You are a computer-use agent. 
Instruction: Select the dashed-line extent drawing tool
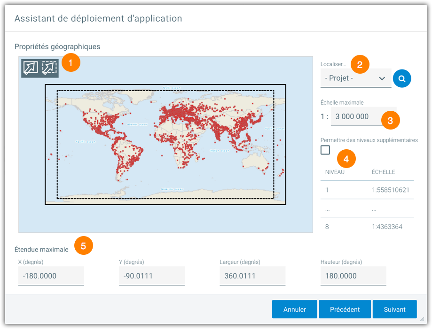tap(49, 68)
